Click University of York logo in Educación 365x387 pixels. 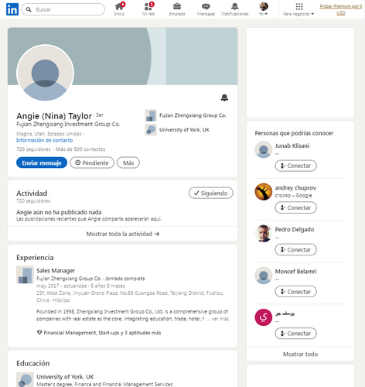pos(25,379)
